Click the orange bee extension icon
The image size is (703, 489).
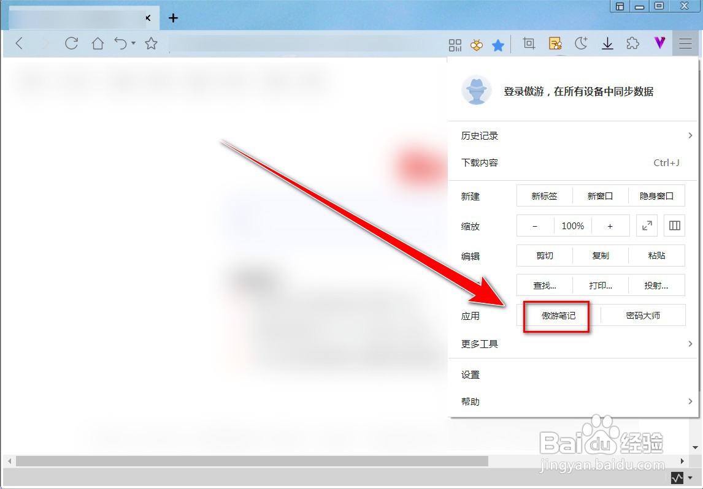click(x=477, y=44)
